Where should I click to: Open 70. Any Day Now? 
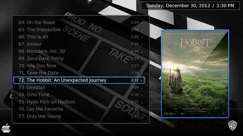79,66
